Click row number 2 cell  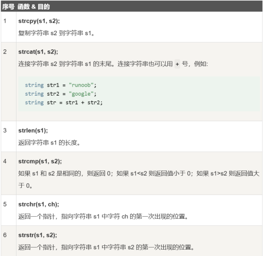click(9, 82)
